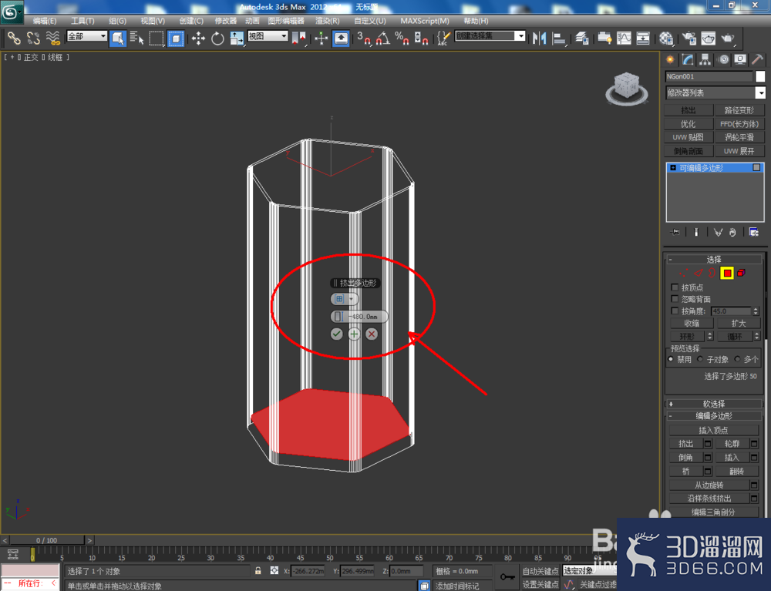Open the Utilities hammer panel tab
The height and width of the screenshot is (591, 771).
coord(758,59)
